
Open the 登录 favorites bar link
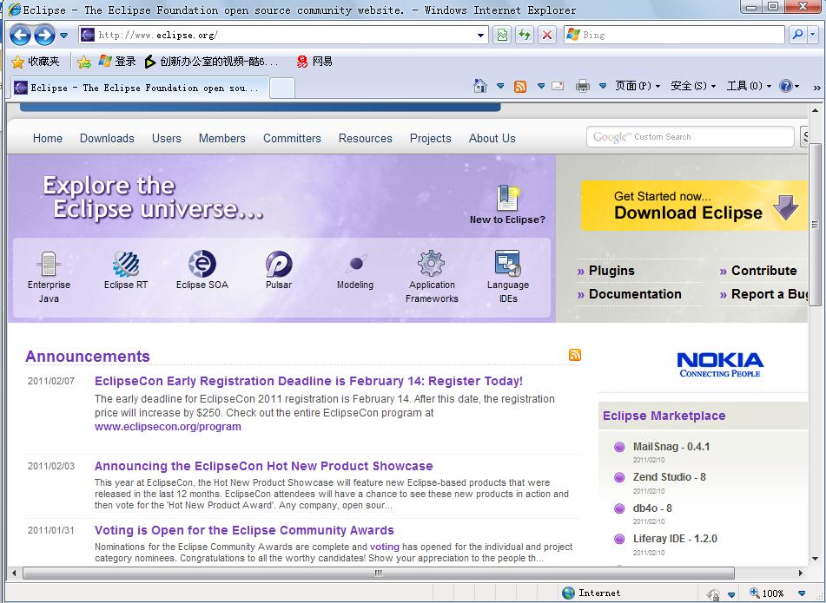(x=117, y=62)
